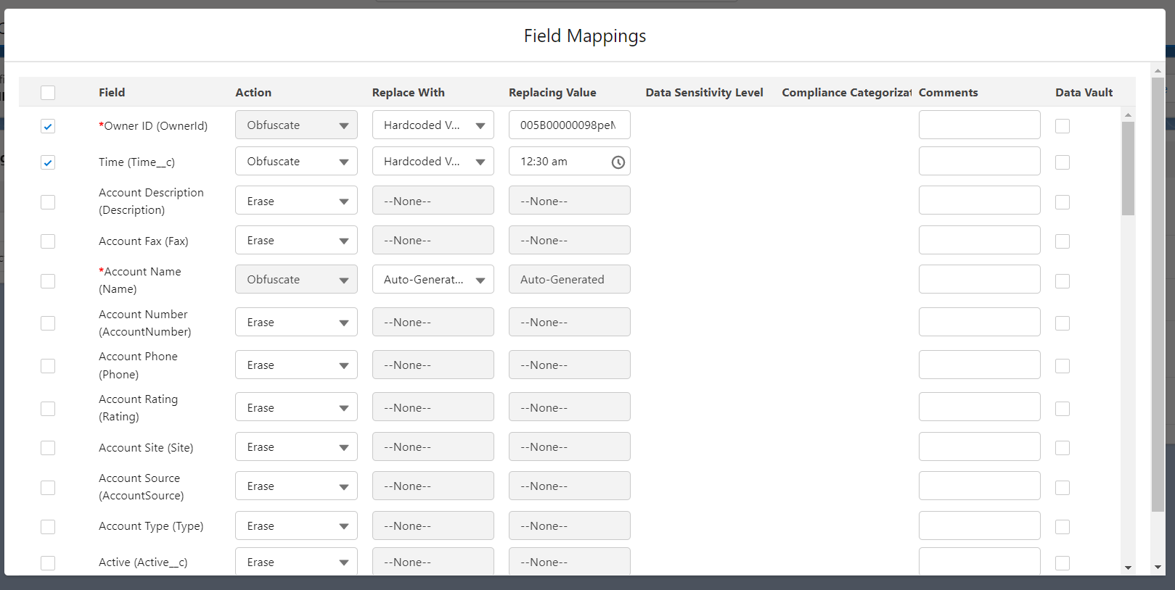Open Action dropdown for Account Description
The height and width of the screenshot is (590, 1175).
point(296,201)
